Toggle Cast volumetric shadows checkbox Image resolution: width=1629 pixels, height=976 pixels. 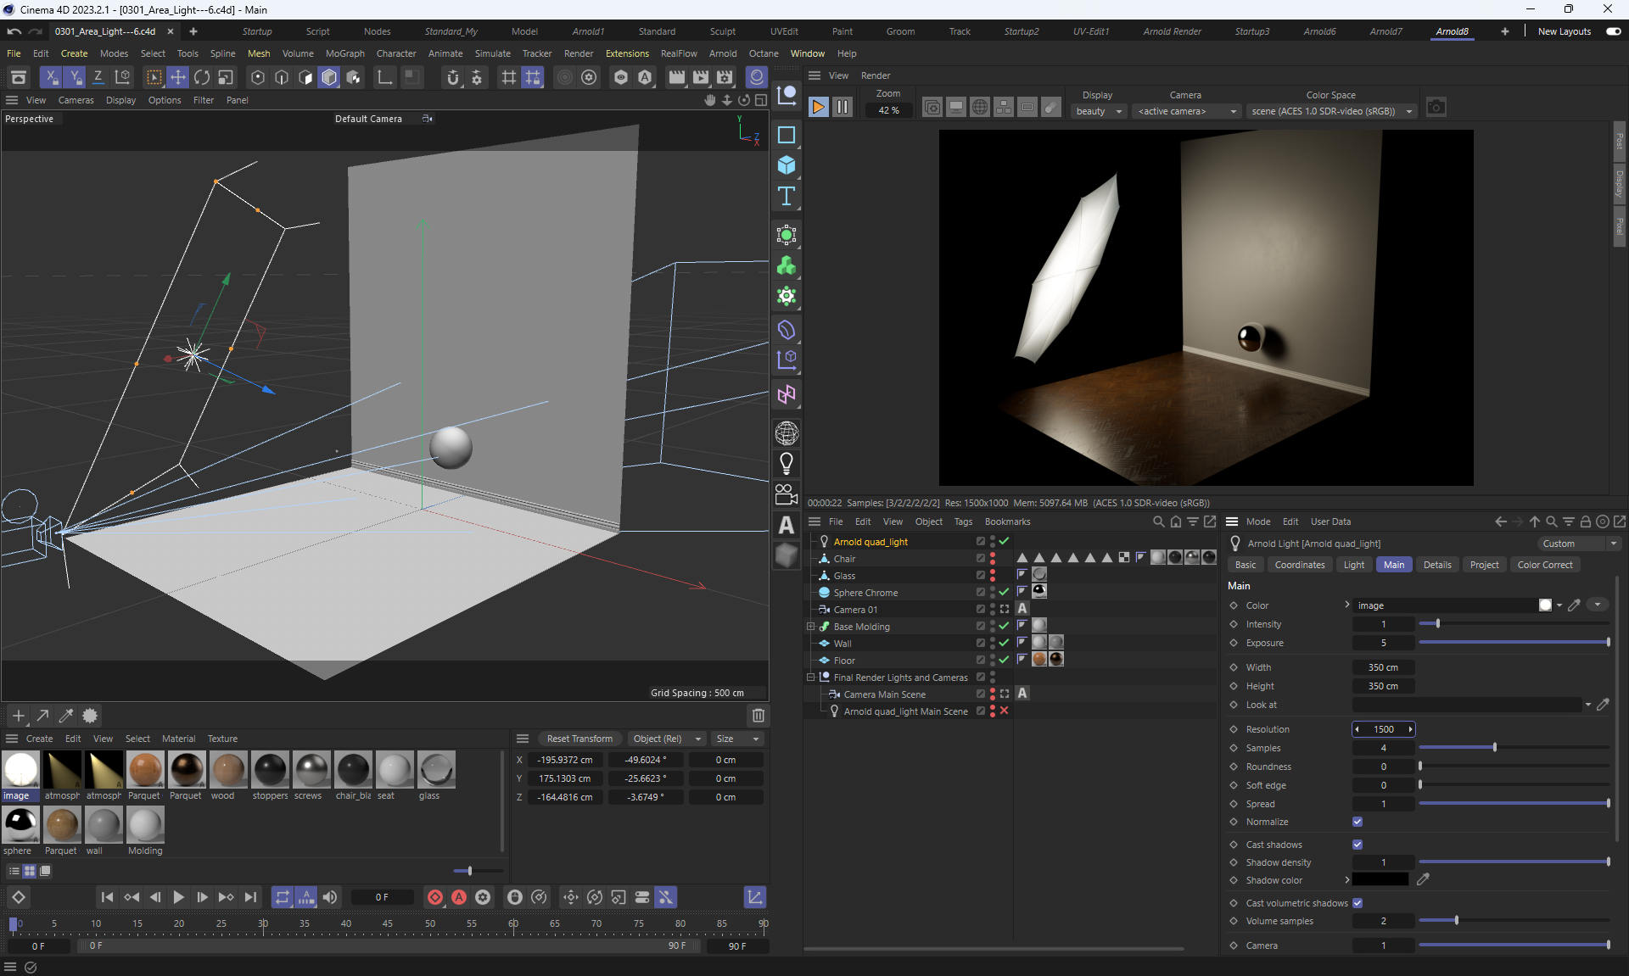(x=1357, y=903)
